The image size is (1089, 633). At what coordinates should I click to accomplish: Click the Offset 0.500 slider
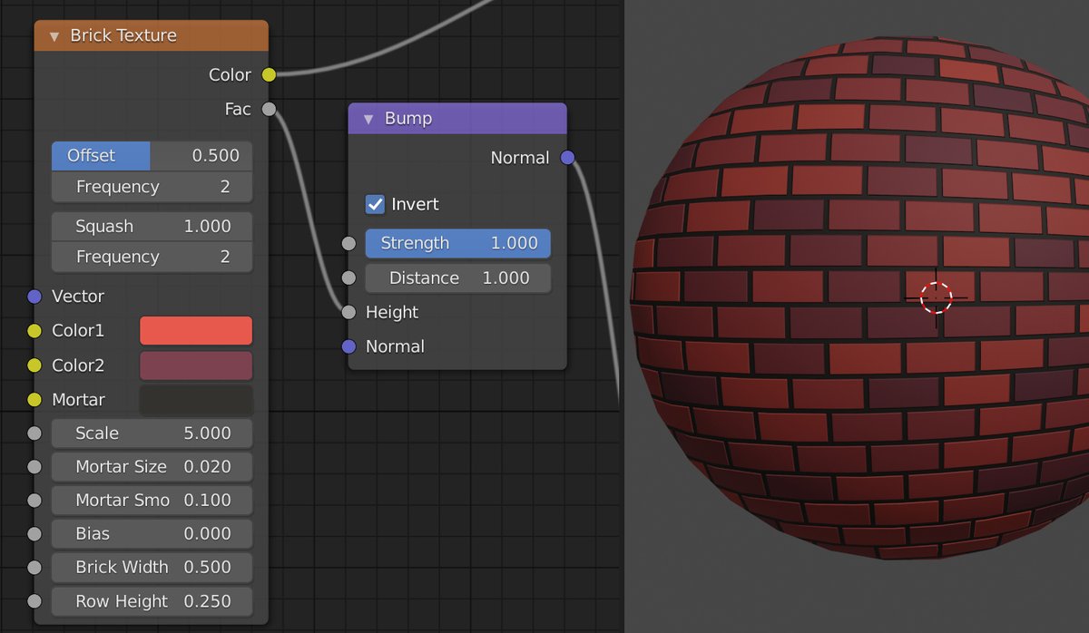coord(152,156)
